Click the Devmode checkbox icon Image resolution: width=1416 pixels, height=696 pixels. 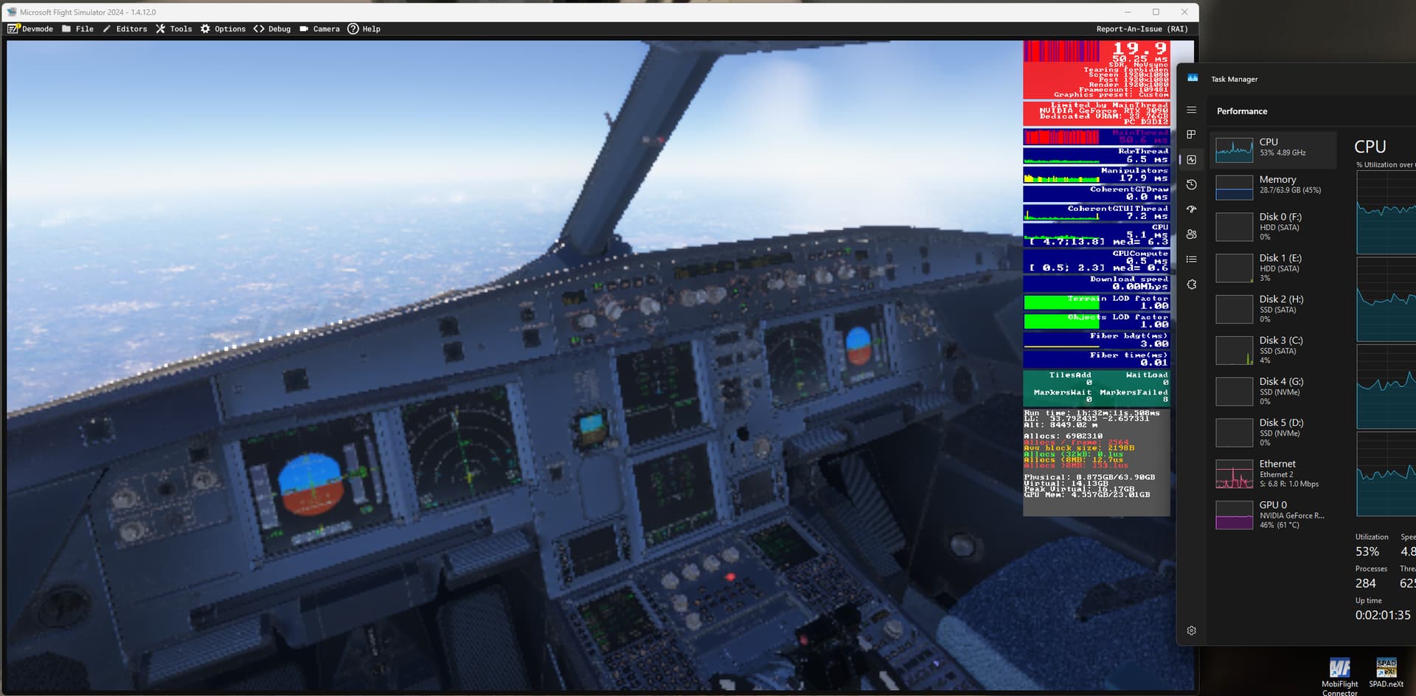tap(13, 29)
